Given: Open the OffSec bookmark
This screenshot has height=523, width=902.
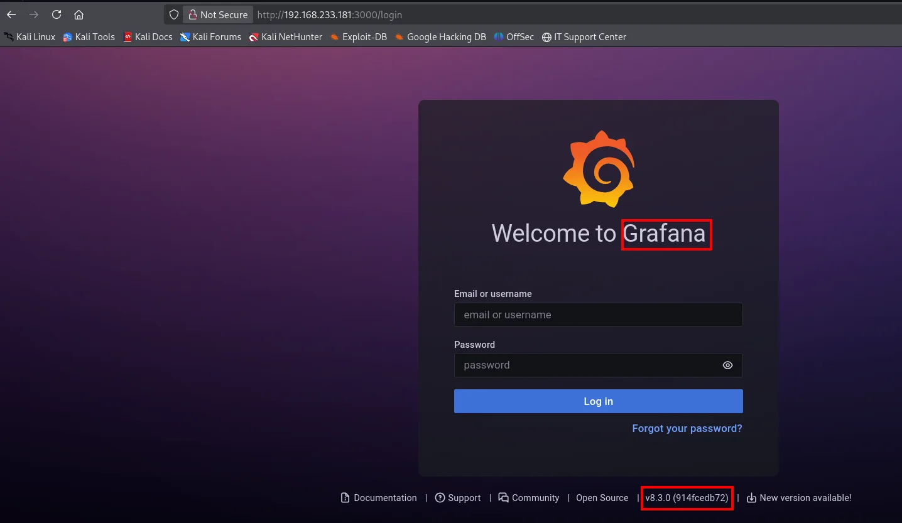Looking at the screenshot, I should [514, 37].
